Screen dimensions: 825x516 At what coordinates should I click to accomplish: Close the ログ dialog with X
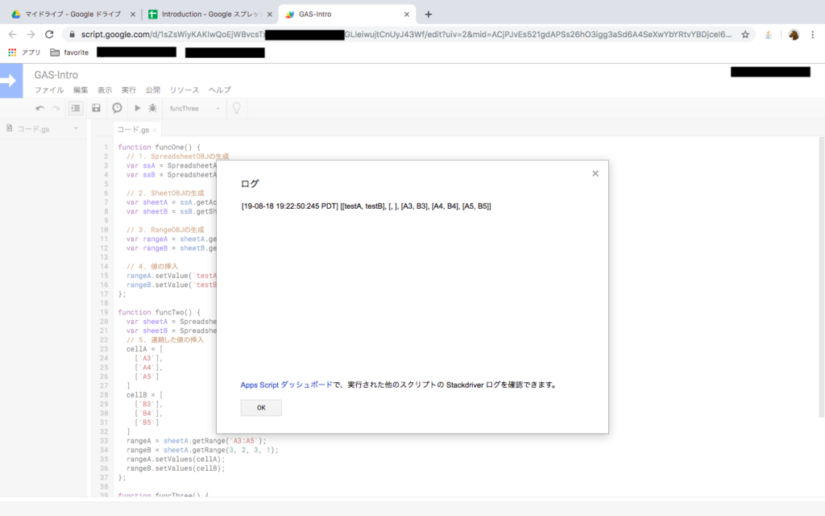click(x=595, y=173)
